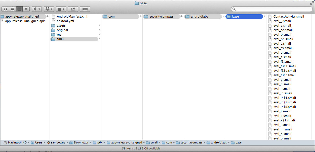Switch to list view mode
Image resolution: width=315 pixels, height=152 pixels.
pos(12,9)
